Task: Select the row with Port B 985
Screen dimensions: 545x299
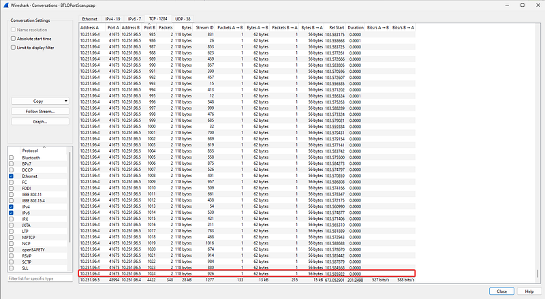Action: [247, 35]
